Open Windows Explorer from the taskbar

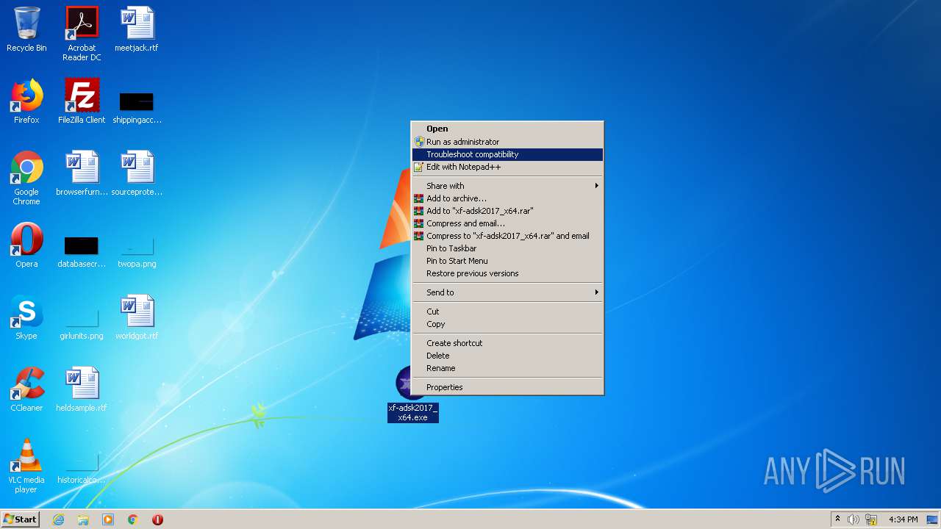(83, 519)
